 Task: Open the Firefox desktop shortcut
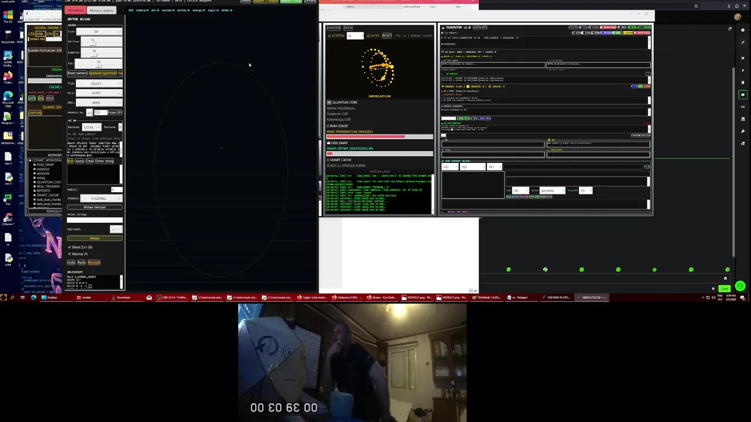tap(8, 77)
